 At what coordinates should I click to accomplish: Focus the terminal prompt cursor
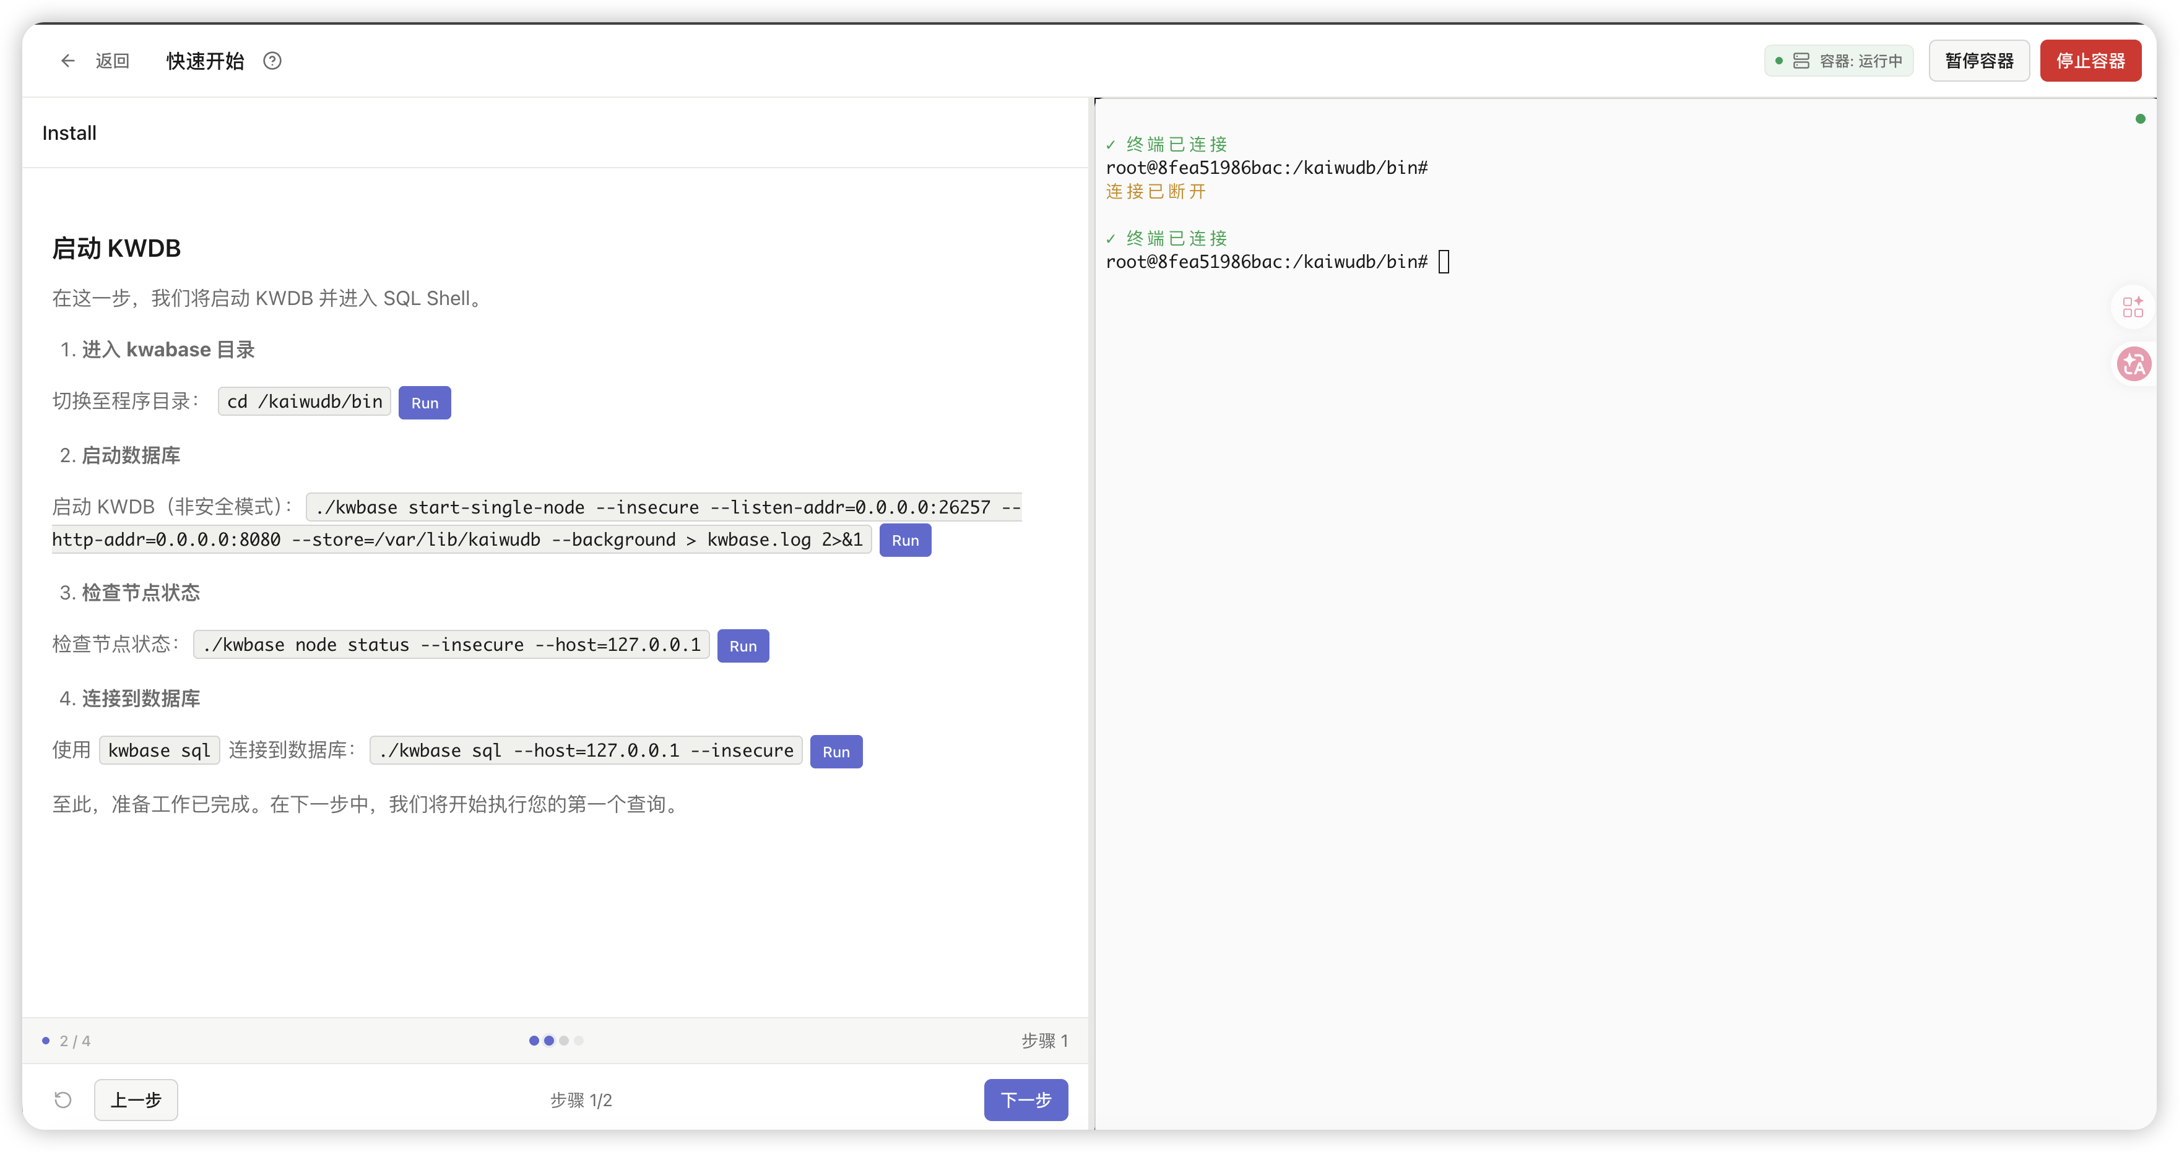click(1444, 262)
